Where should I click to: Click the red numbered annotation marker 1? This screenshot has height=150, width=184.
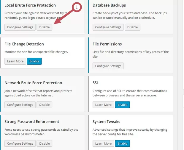(x=77, y=8)
